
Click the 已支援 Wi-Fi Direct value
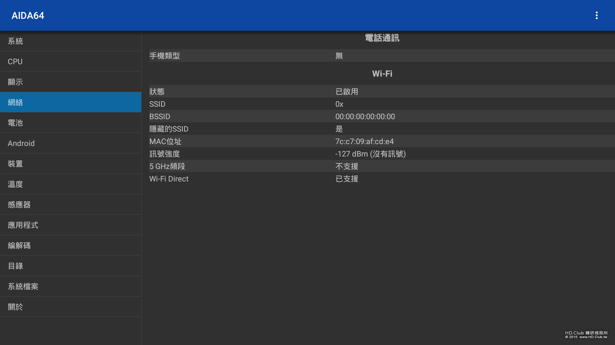tap(347, 179)
